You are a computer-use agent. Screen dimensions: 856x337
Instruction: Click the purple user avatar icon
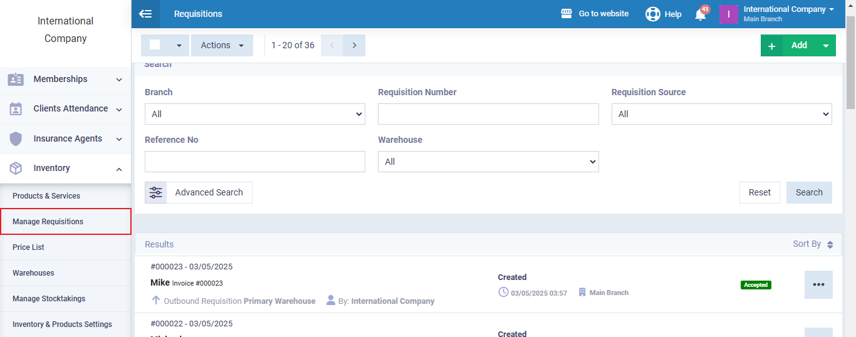[x=728, y=14]
